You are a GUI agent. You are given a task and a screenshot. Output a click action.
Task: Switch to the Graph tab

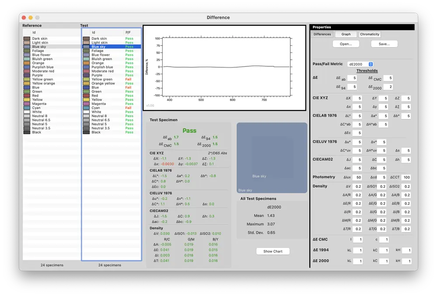click(346, 34)
